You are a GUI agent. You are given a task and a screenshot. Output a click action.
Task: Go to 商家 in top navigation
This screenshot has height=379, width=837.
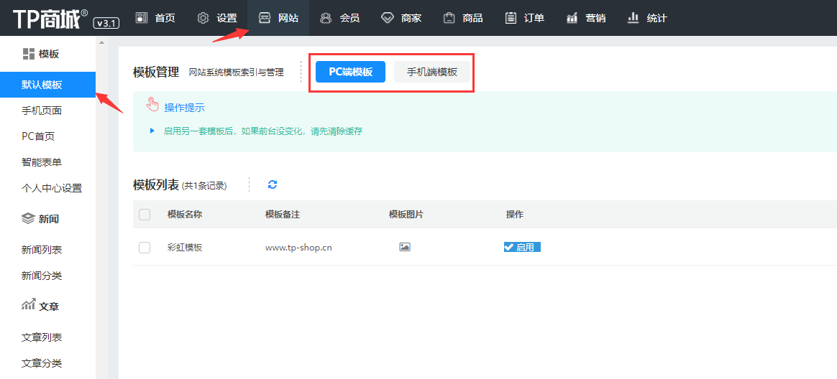click(401, 18)
